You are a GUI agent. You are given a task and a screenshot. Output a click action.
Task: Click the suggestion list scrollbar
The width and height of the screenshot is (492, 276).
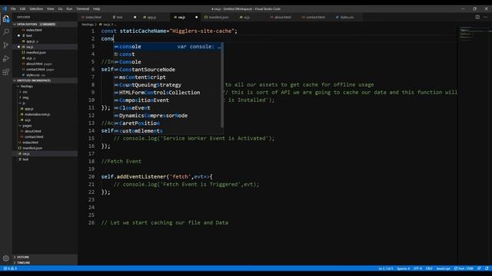tap(222, 85)
